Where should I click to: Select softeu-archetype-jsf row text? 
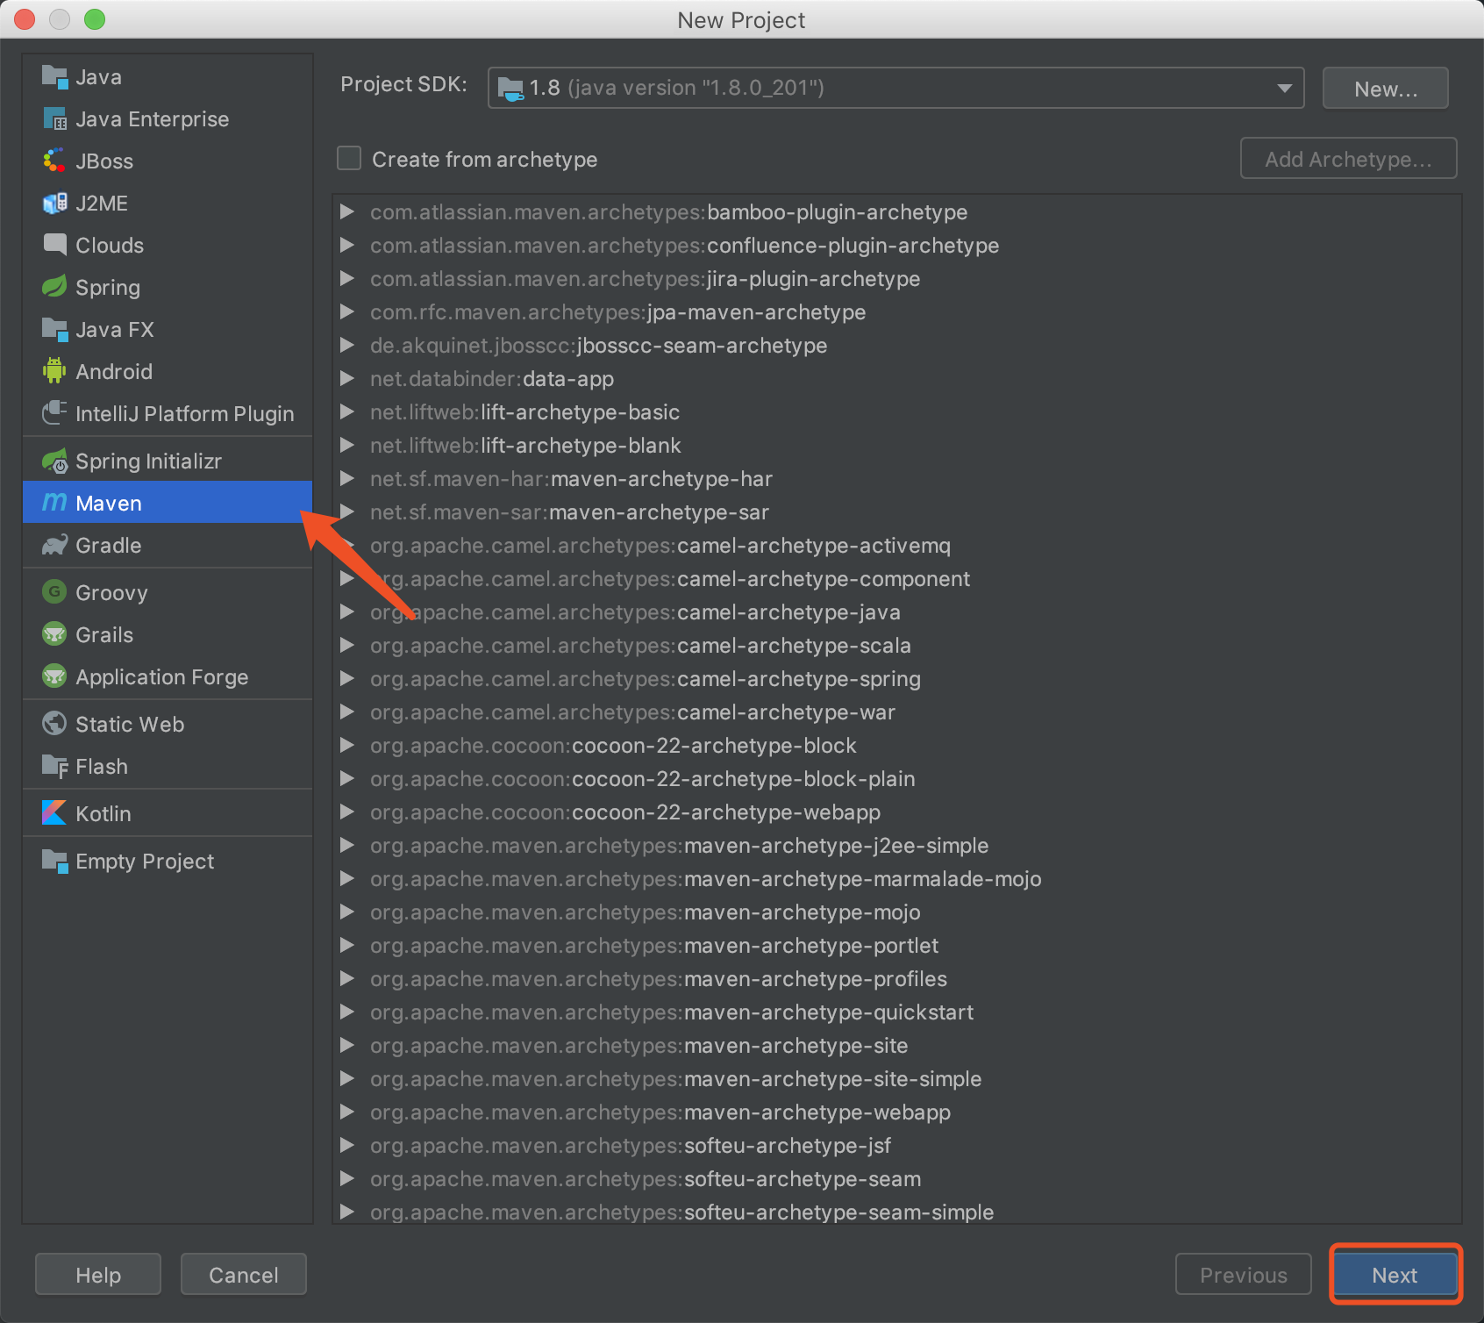[631, 1146]
